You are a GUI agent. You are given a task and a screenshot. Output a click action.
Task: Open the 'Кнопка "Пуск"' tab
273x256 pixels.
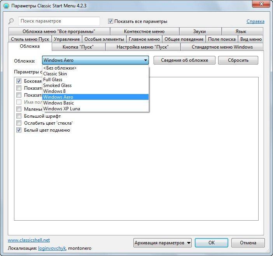[x=78, y=47]
